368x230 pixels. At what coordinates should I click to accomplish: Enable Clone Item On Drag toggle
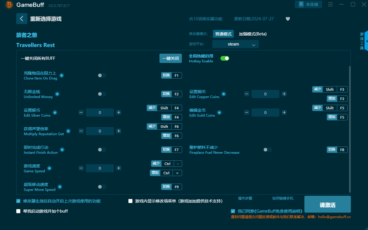coord(102,75)
